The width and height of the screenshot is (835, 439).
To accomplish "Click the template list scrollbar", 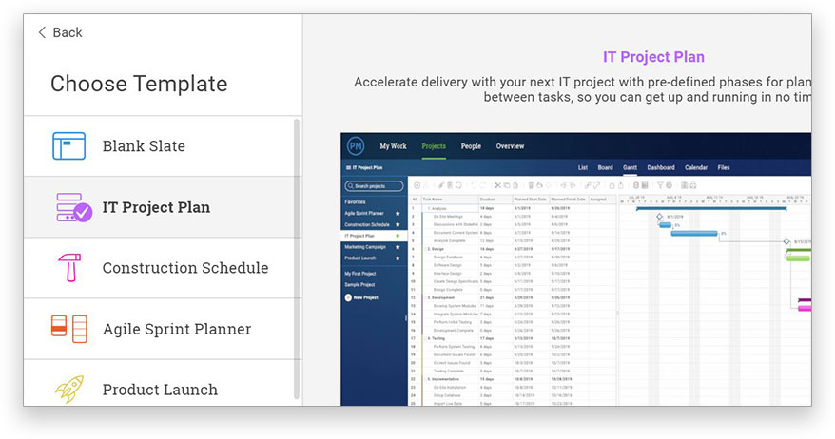I will (297, 259).
